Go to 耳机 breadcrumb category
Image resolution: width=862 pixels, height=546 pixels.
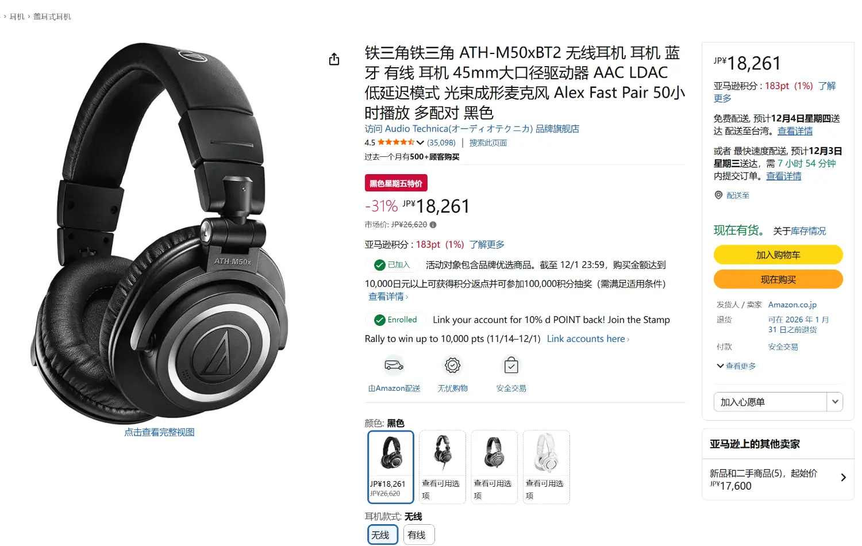(x=17, y=17)
